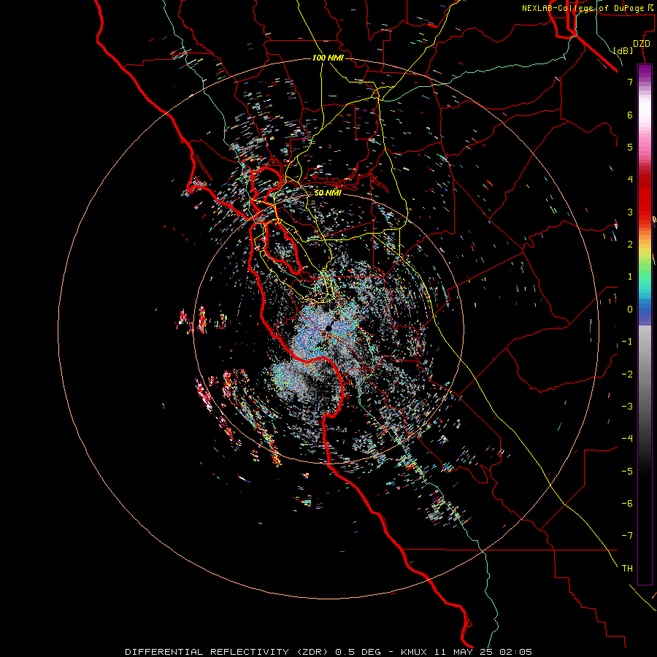Select the -4 value on the dB scale

coord(627,439)
